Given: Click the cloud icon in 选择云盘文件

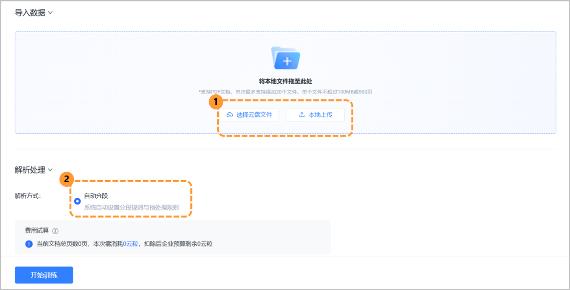Looking at the screenshot, I should pos(230,115).
